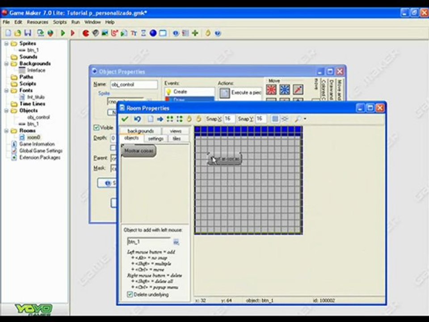Collapse the Backgrounds folder in resource tree
Screen dimensions: 429x322
click(6, 64)
